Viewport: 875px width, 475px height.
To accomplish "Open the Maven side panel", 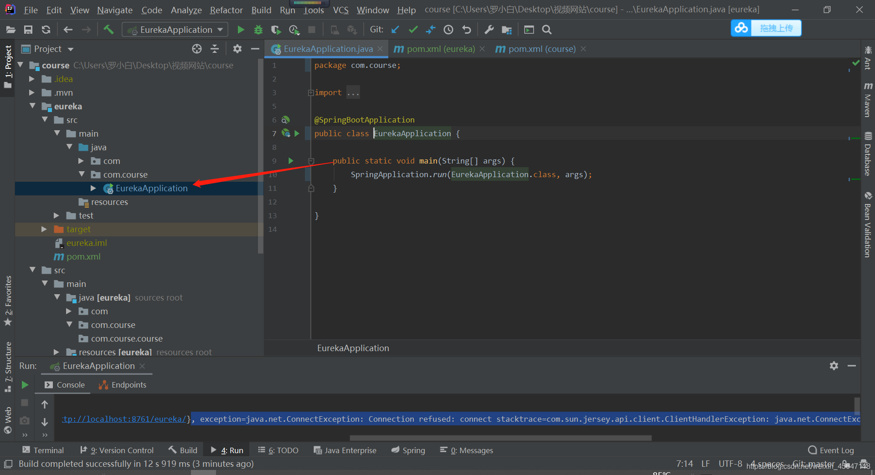I will point(868,100).
